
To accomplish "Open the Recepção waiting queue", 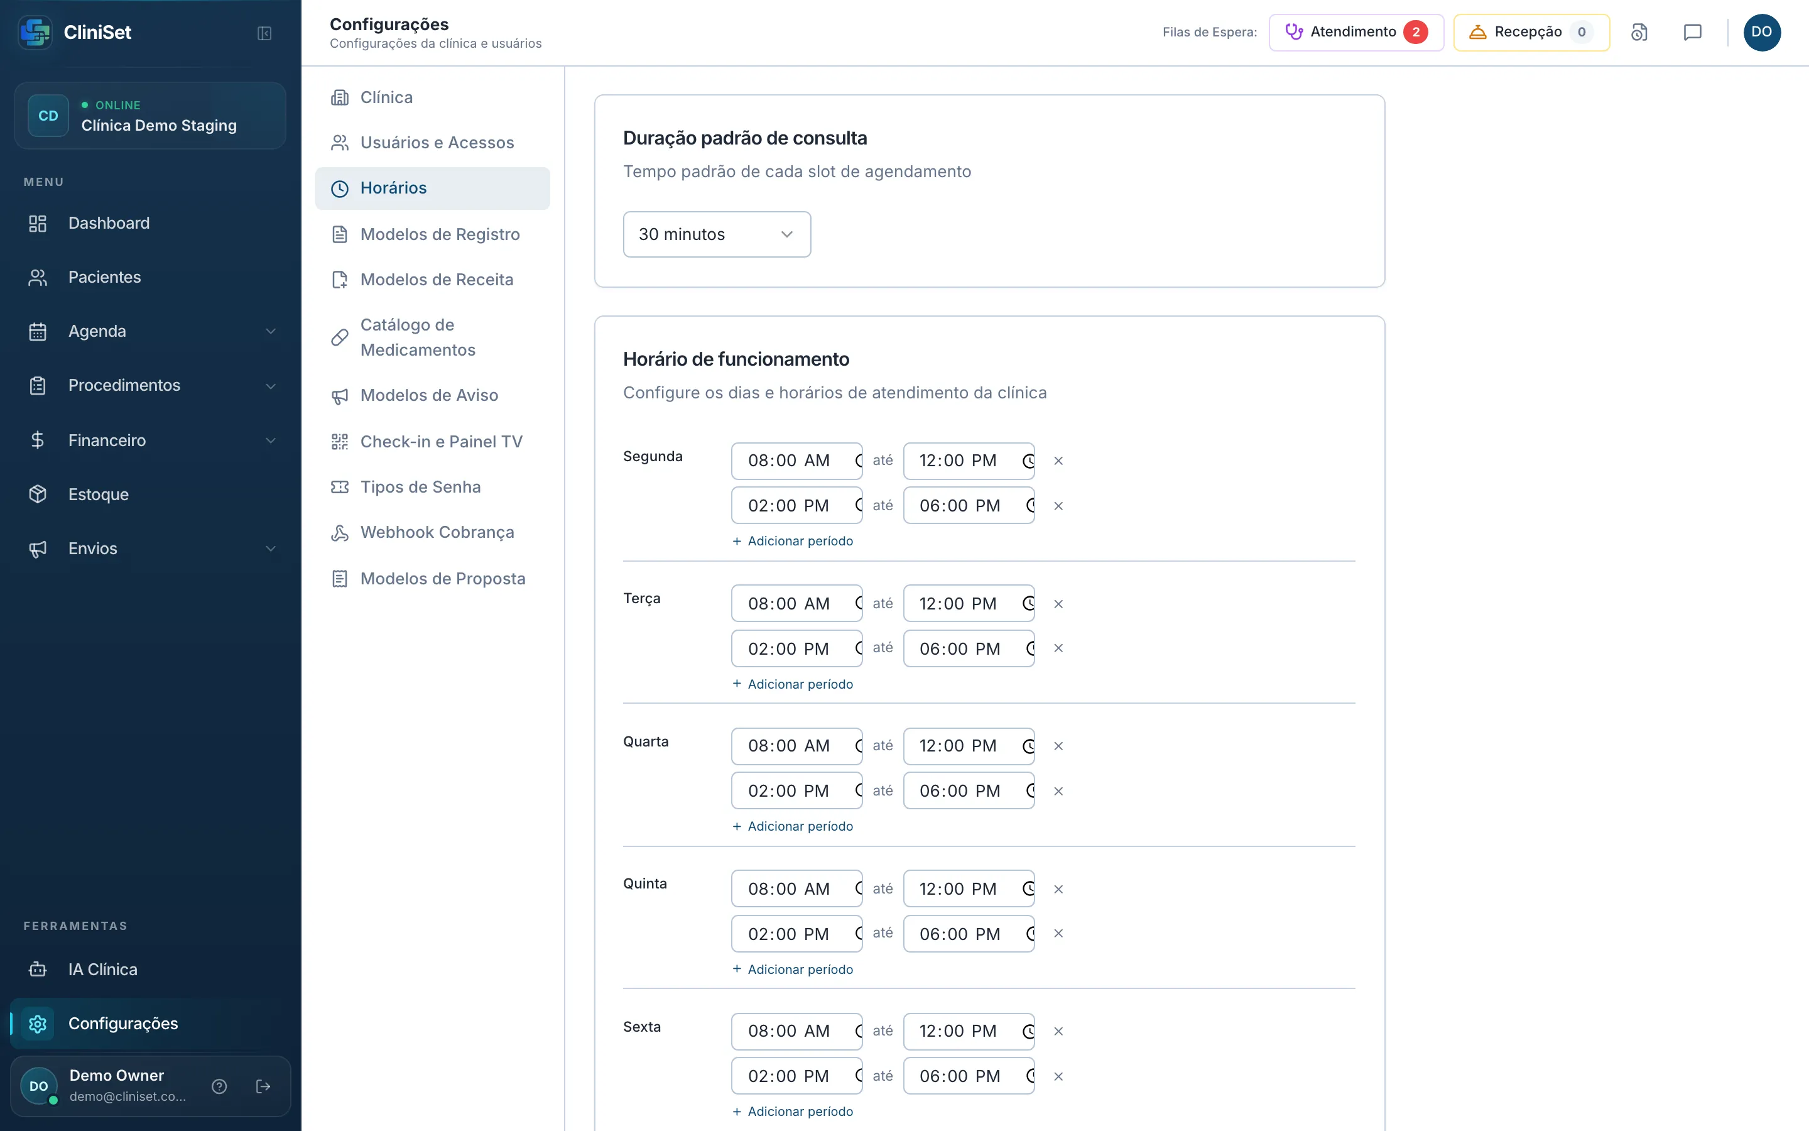I will pos(1531,32).
